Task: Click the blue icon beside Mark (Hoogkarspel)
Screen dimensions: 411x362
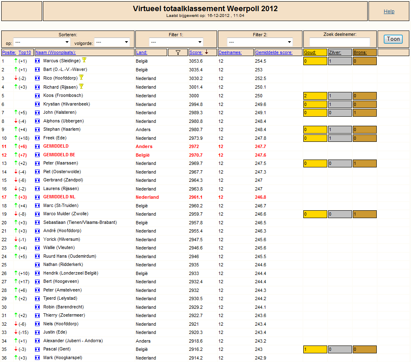Action: coord(38,357)
